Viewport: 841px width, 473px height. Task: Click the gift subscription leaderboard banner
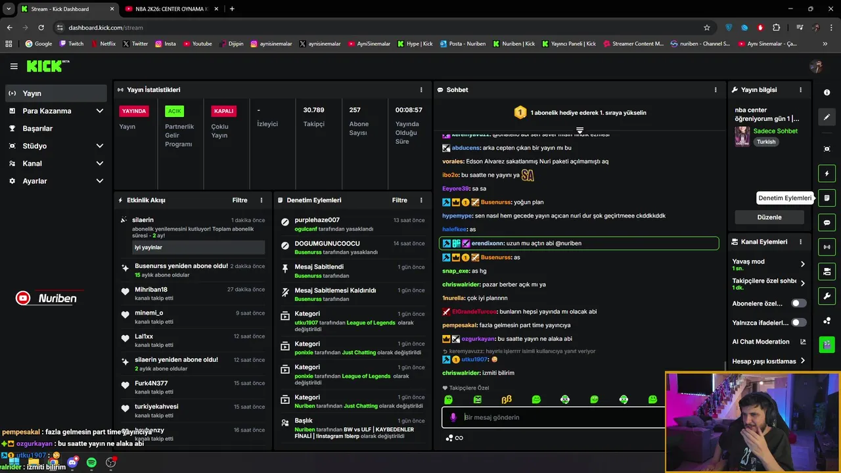(580, 112)
